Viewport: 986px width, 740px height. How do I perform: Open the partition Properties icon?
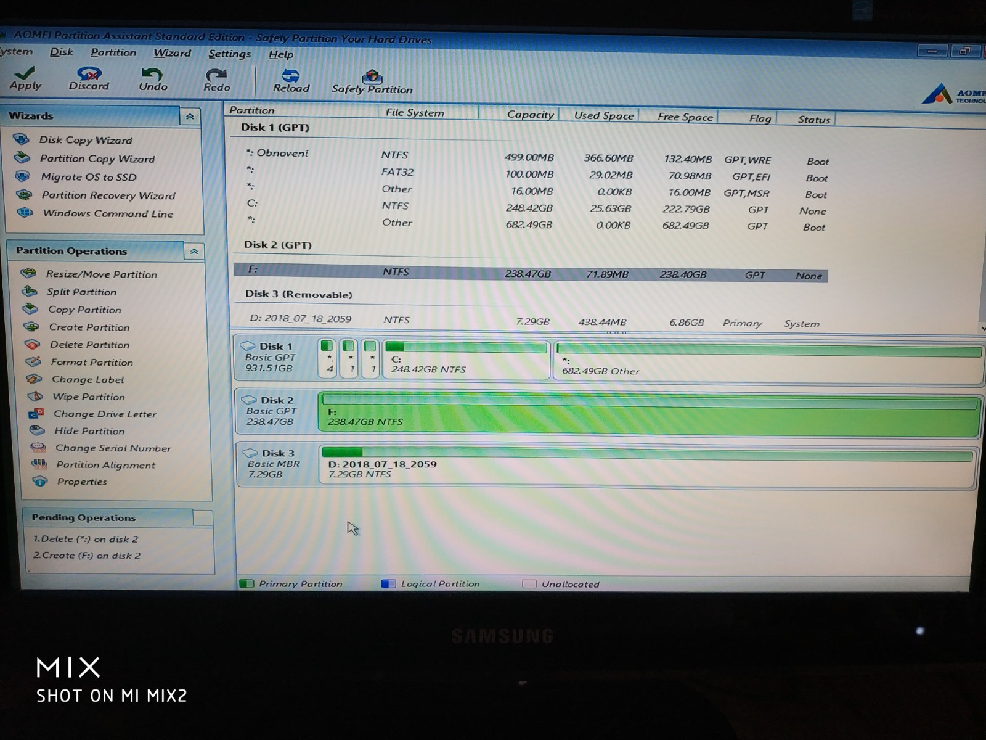coord(41,481)
